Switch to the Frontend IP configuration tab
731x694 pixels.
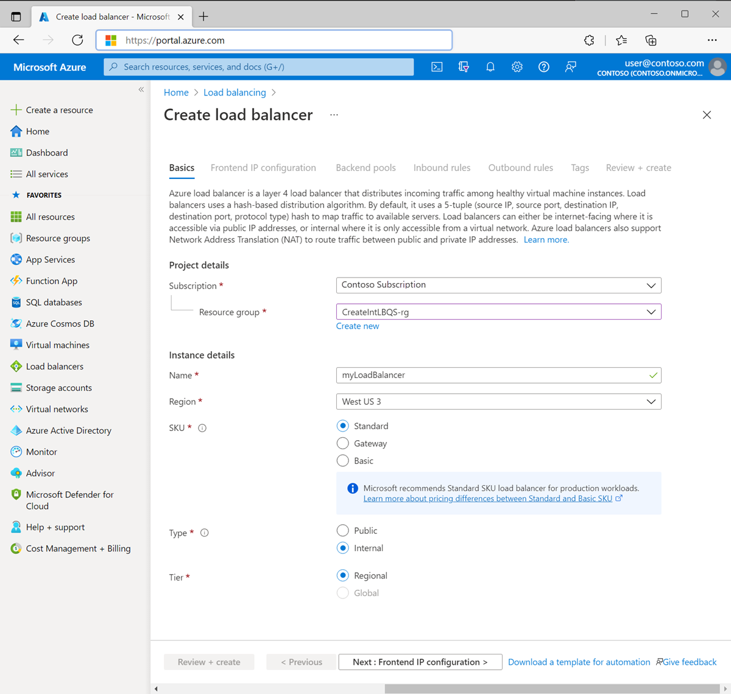click(x=263, y=168)
